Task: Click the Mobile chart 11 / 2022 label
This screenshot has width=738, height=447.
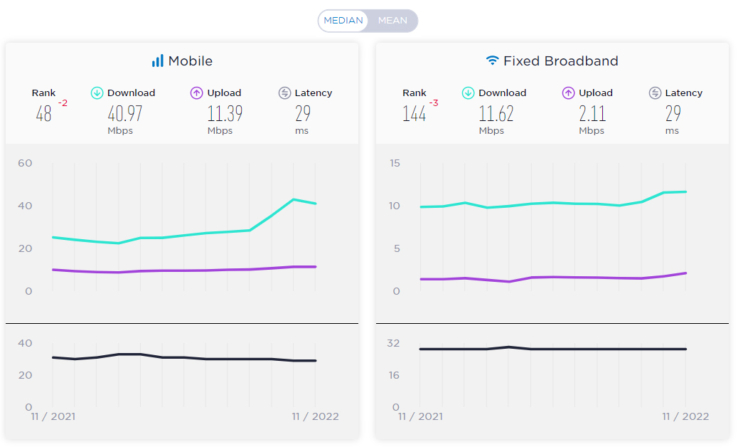Action: click(x=315, y=416)
